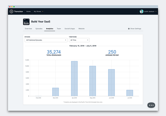Go to the Home nav item

point(28,11)
